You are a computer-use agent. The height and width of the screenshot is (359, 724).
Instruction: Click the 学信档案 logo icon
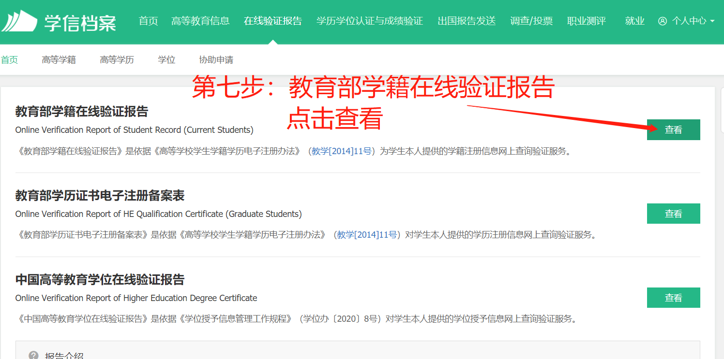pyautogui.click(x=20, y=20)
